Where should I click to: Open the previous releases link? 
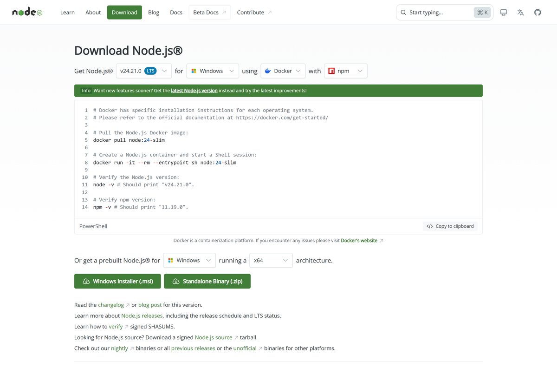tap(193, 348)
